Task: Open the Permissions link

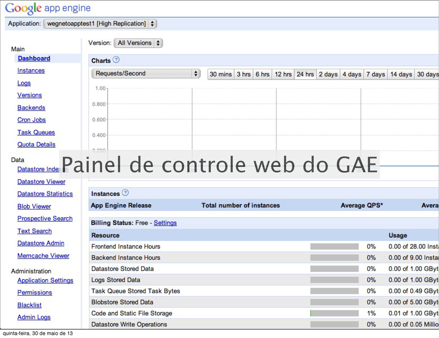Action: [x=35, y=293]
